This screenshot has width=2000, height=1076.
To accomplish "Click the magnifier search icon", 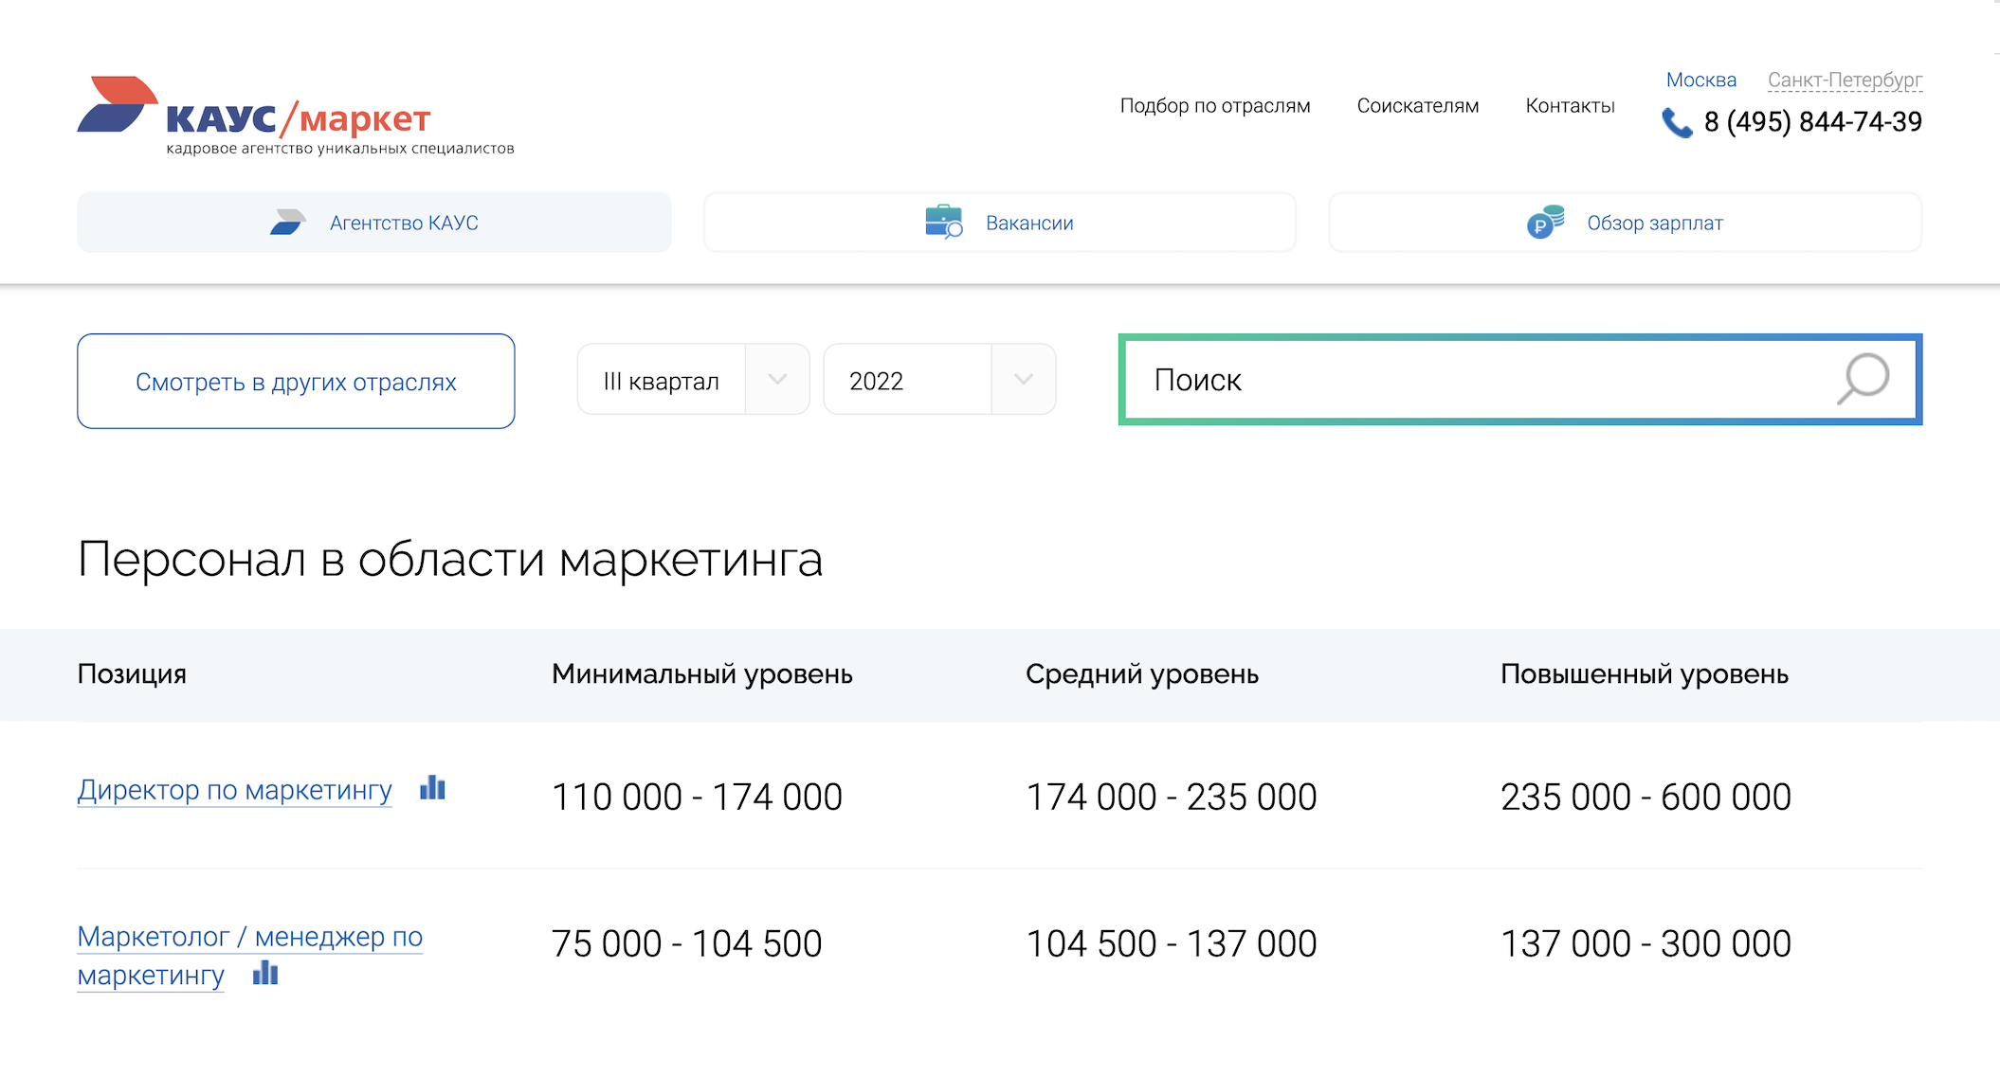I will [x=1863, y=379].
